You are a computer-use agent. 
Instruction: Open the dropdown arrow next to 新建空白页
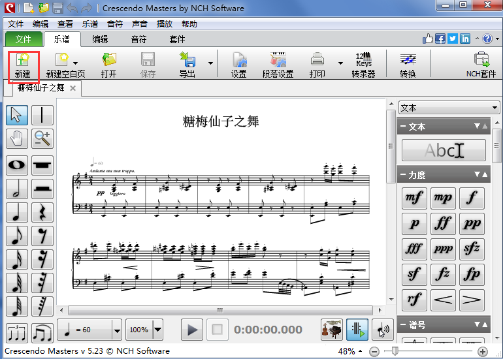click(76, 63)
